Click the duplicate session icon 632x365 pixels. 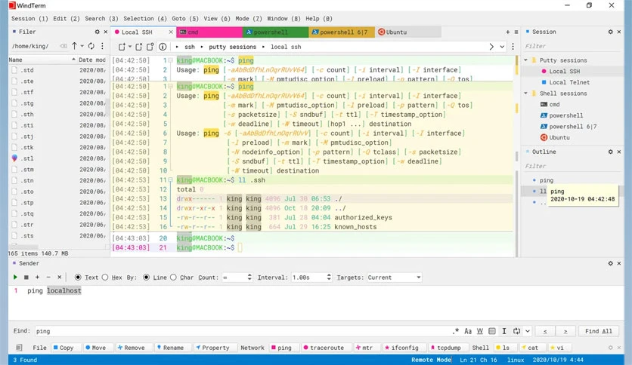click(x=138, y=47)
